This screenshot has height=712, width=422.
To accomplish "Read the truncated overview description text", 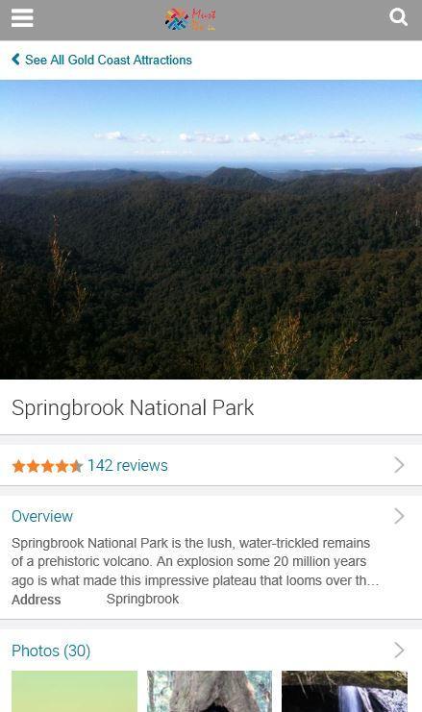I will [195, 562].
